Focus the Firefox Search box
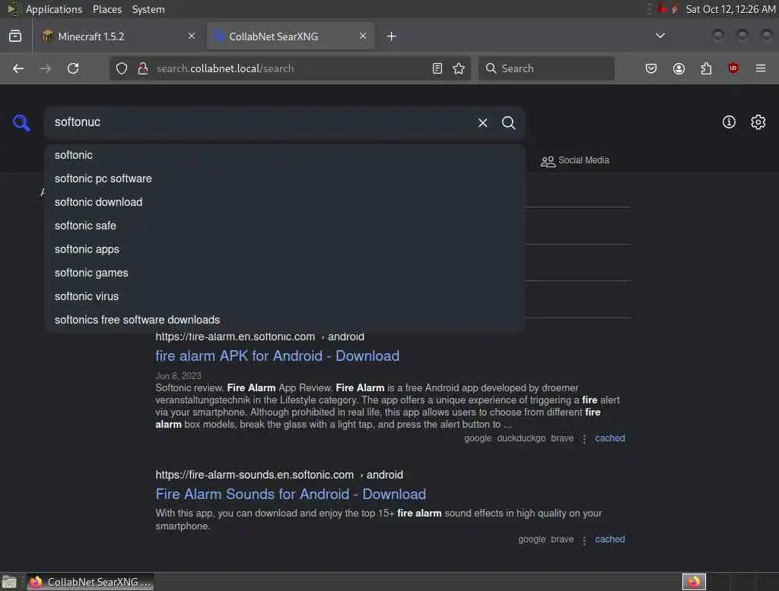This screenshot has height=591, width=779. tap(546, 68)
